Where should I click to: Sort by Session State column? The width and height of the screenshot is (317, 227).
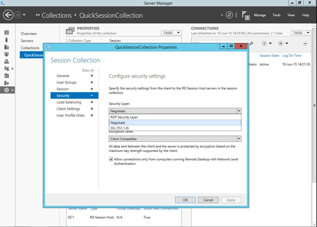pos(269,55)
